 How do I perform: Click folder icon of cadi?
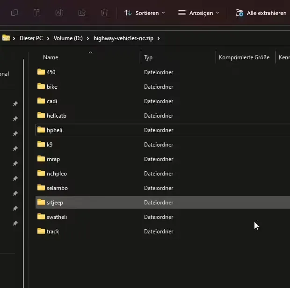tap(41, 101)
